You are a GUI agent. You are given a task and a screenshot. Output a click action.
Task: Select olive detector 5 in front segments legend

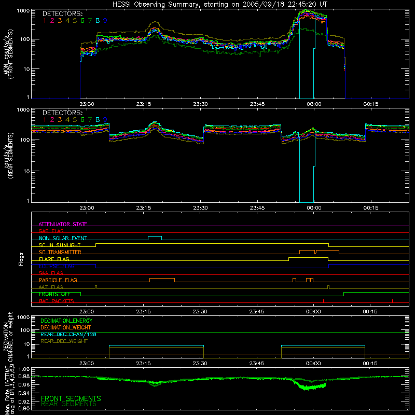(x=75, y=21)
